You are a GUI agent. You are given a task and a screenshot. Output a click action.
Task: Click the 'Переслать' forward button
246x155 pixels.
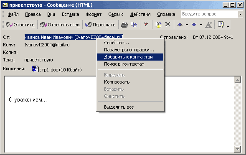coord(100,25)
